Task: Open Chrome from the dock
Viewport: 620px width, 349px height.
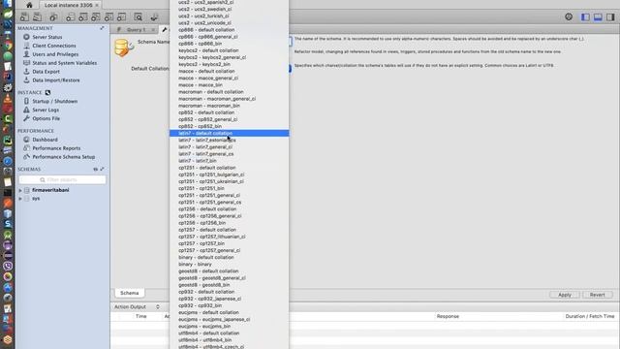Action: coord(8,46)
